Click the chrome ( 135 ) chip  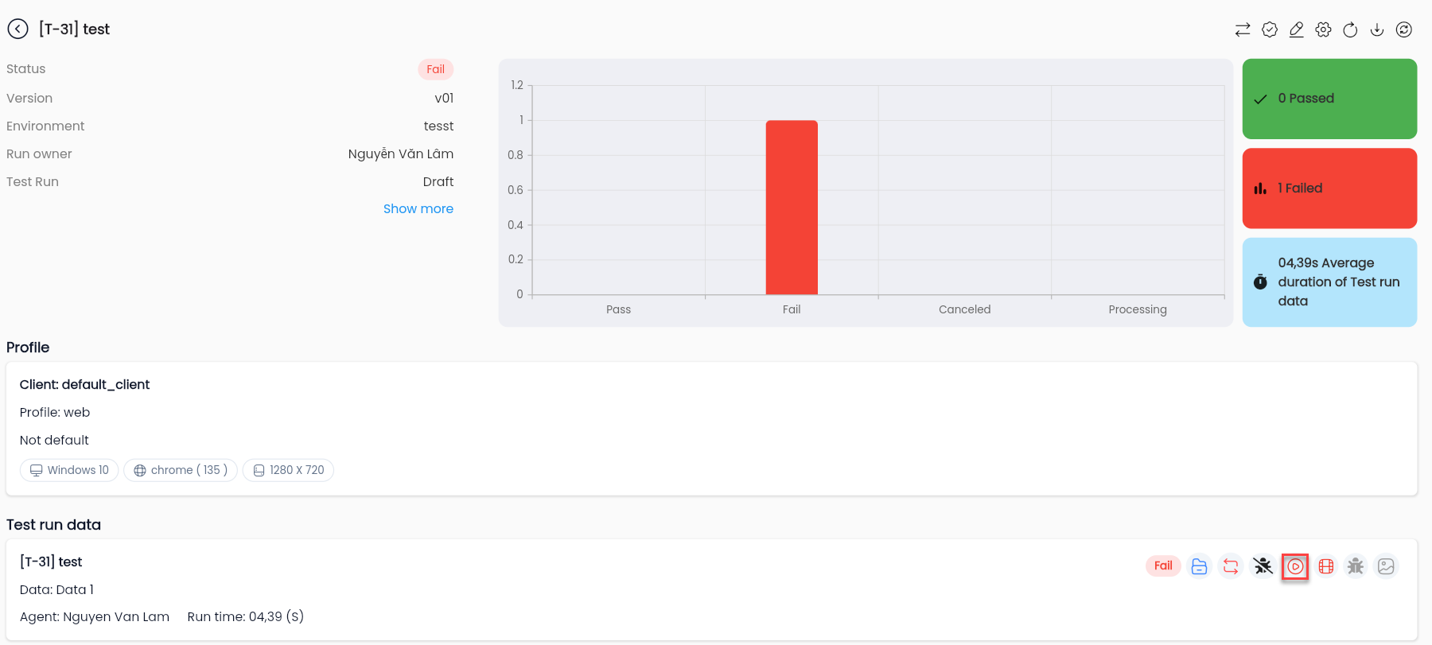[x=181, y=470]
